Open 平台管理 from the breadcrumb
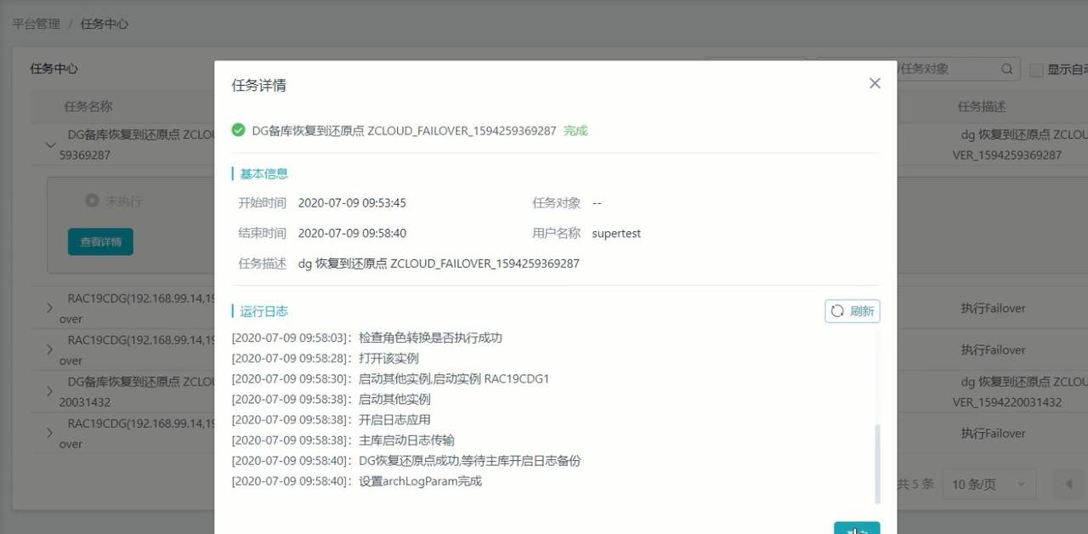Viewport: 1088px width, 534px height. click(36, 24)
